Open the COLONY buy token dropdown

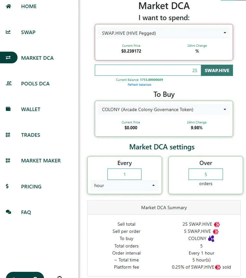pos(164,109)
